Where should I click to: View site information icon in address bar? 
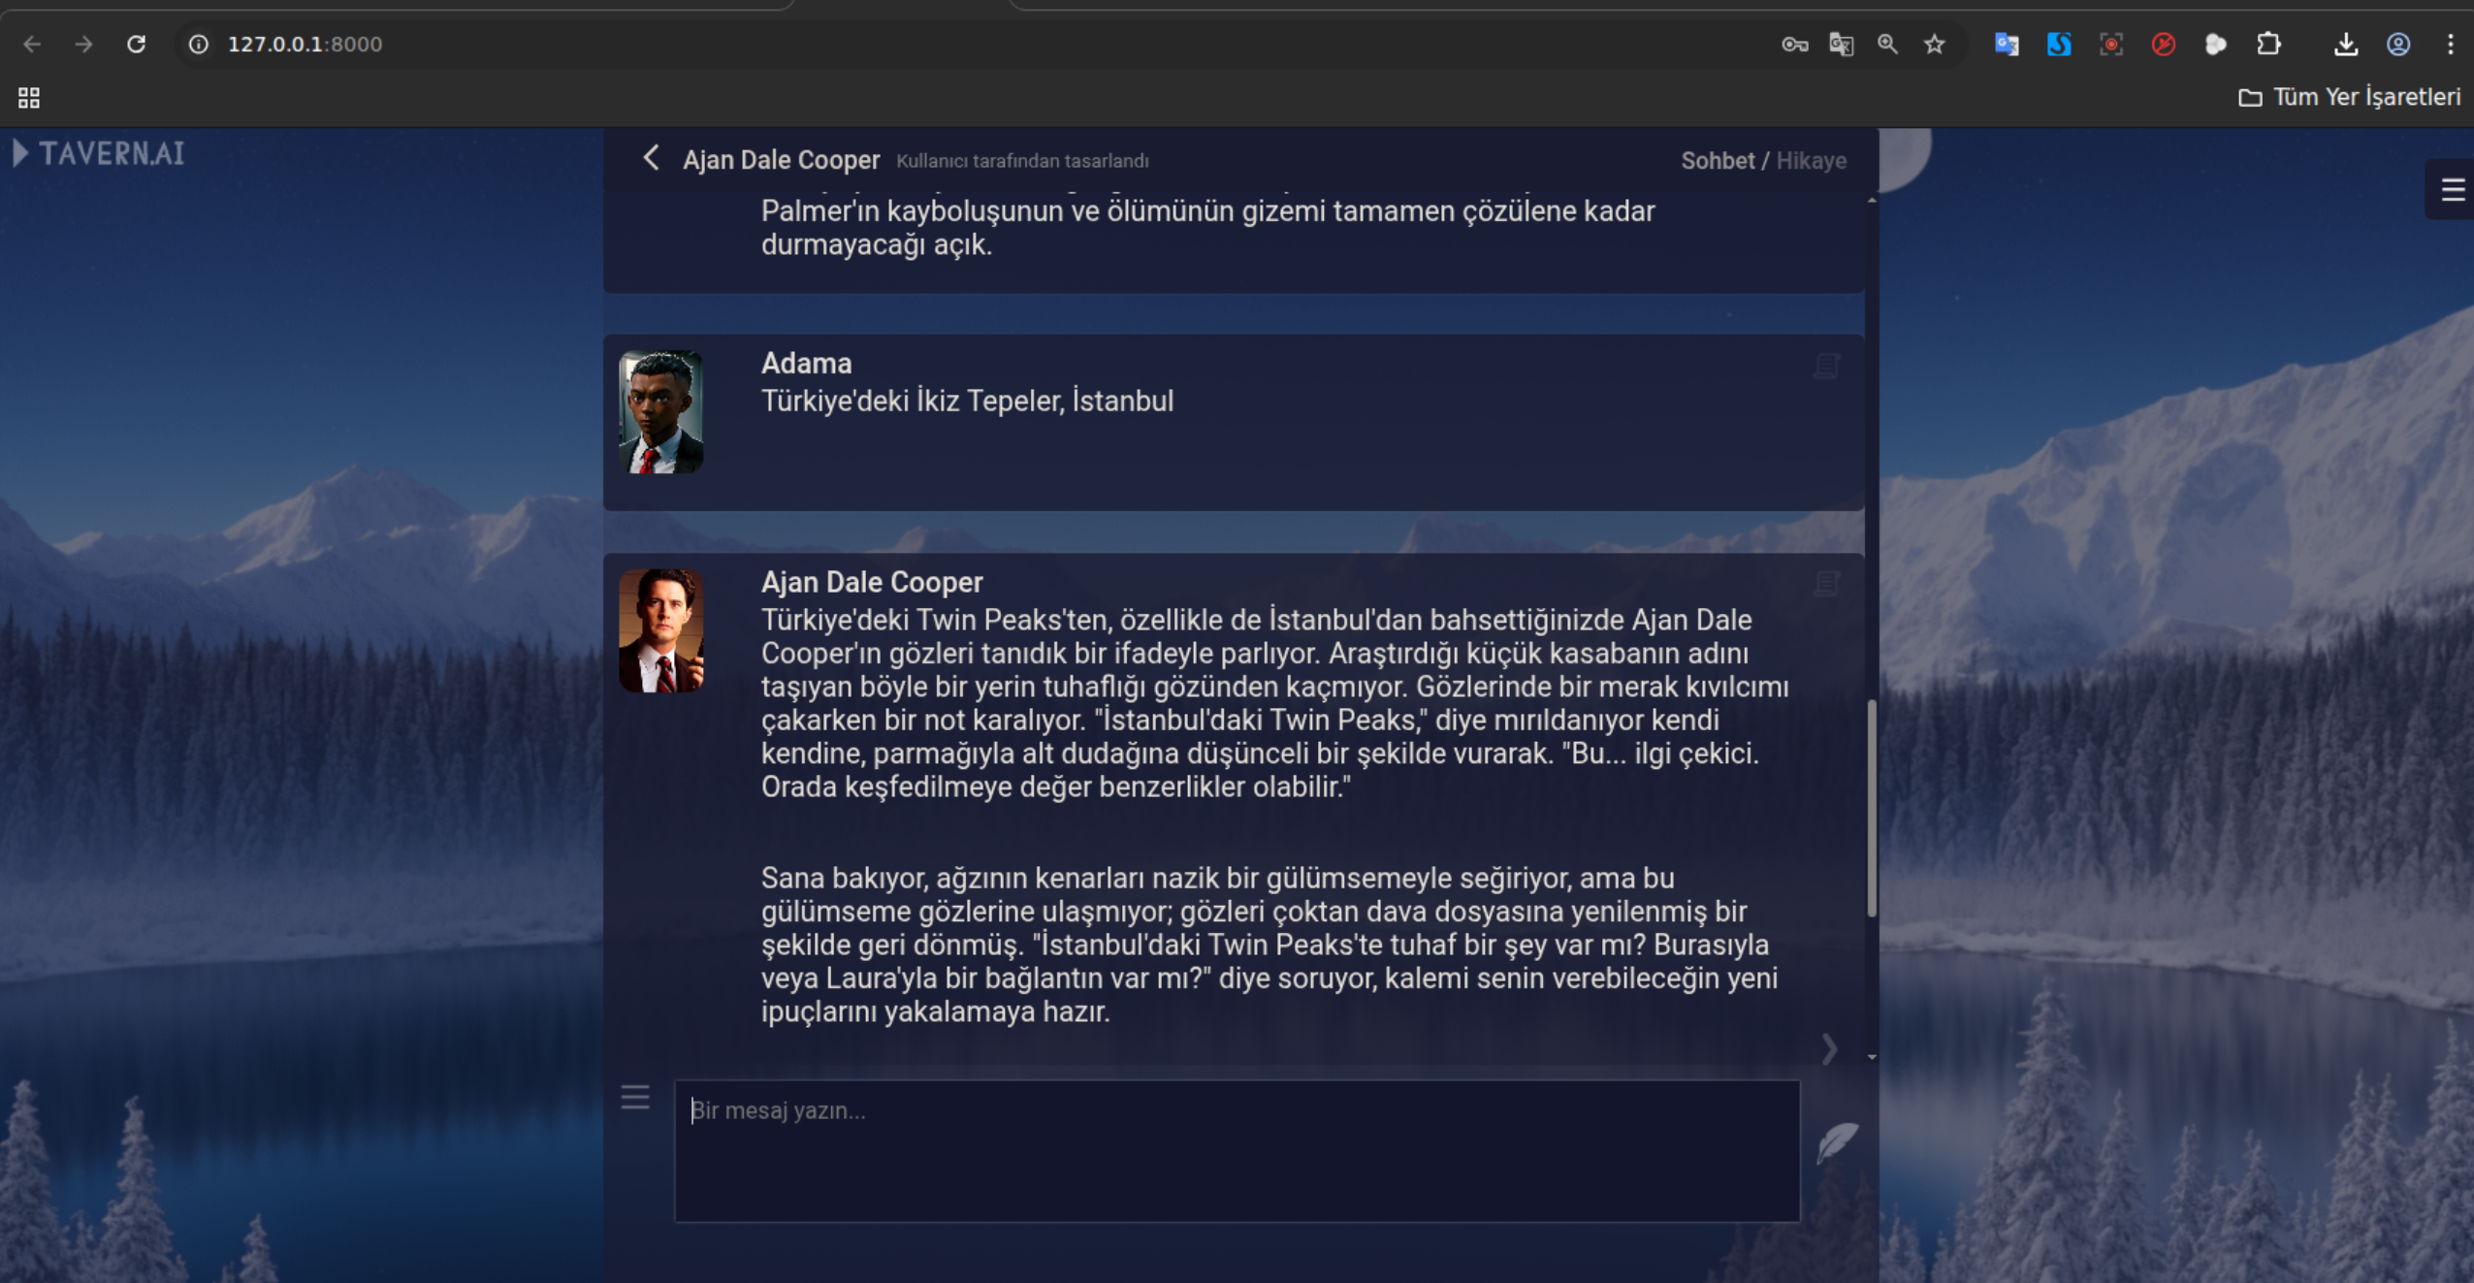199,44
